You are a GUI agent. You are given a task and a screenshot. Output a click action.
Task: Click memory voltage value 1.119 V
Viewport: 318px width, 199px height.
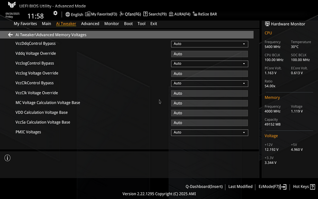pyautogui.click(x=297, y=111)
